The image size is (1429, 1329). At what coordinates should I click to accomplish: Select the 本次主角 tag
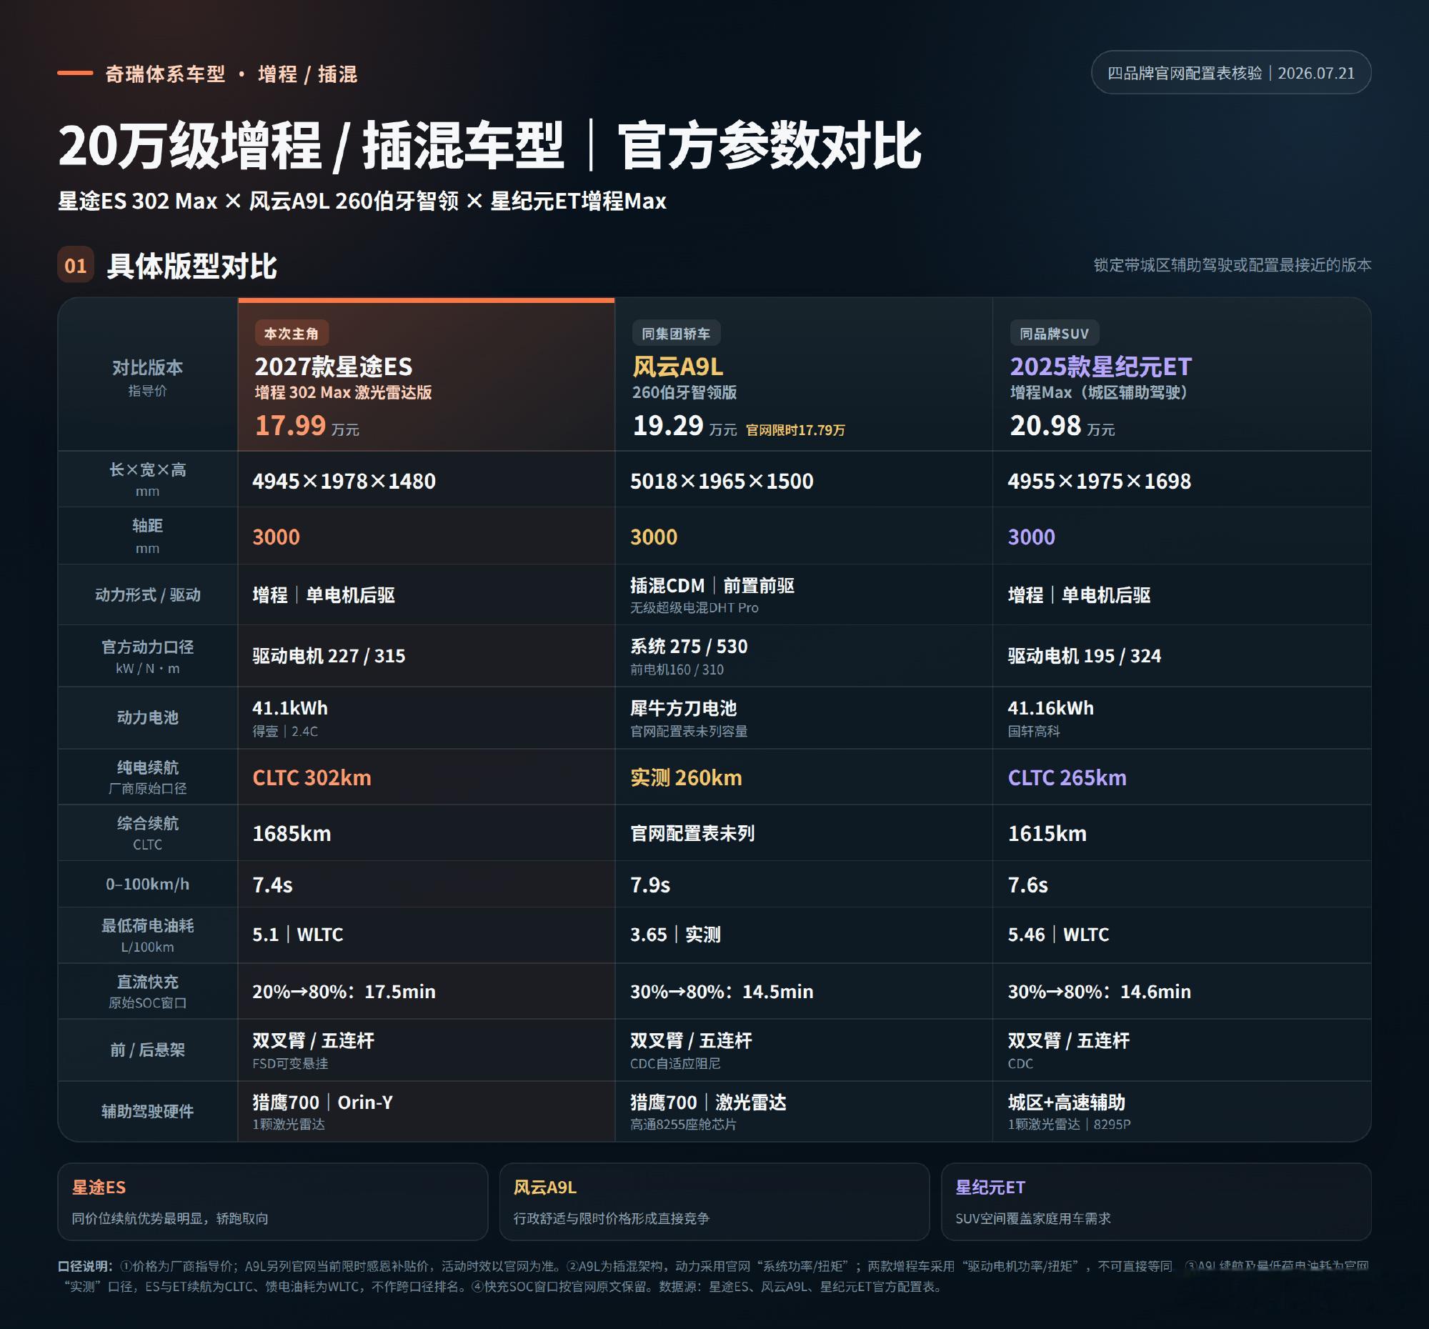(x=291, y=334)
